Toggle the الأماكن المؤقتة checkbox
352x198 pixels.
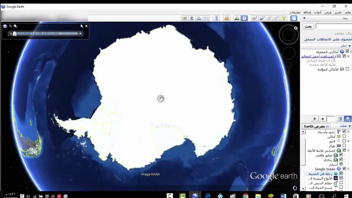(347, 69)
